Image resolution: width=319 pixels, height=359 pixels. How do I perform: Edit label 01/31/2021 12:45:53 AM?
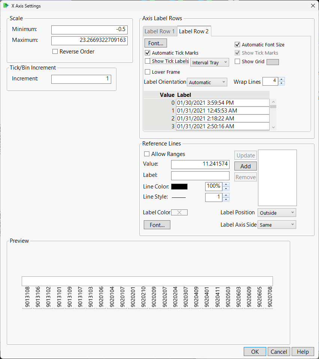[x=222, y=111]
